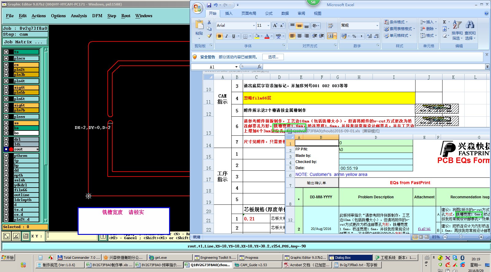Click the Increase Indent icon

click(322, 36)
